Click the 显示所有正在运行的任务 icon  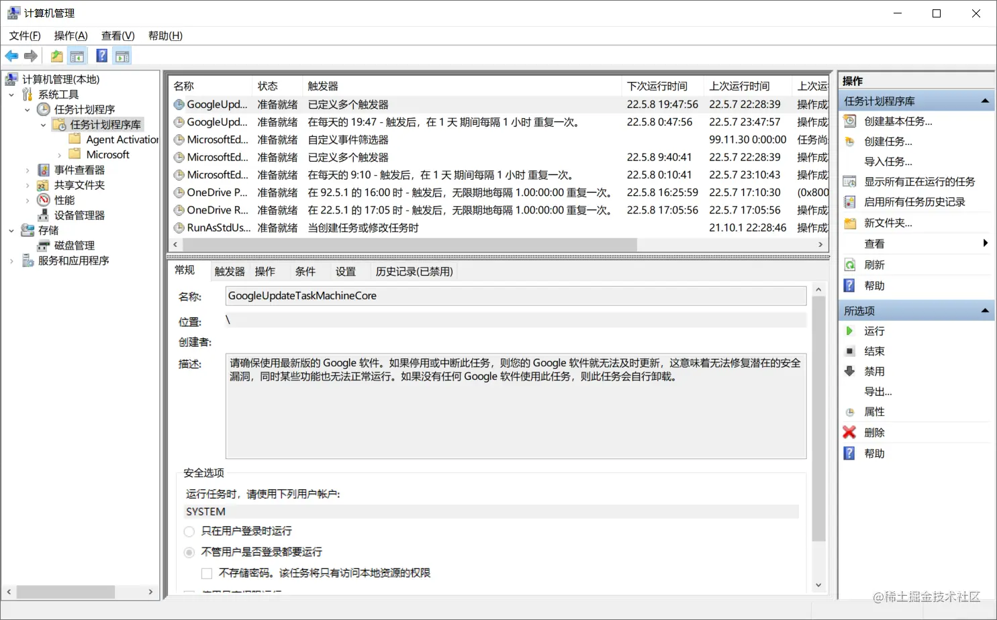point(850,182)
